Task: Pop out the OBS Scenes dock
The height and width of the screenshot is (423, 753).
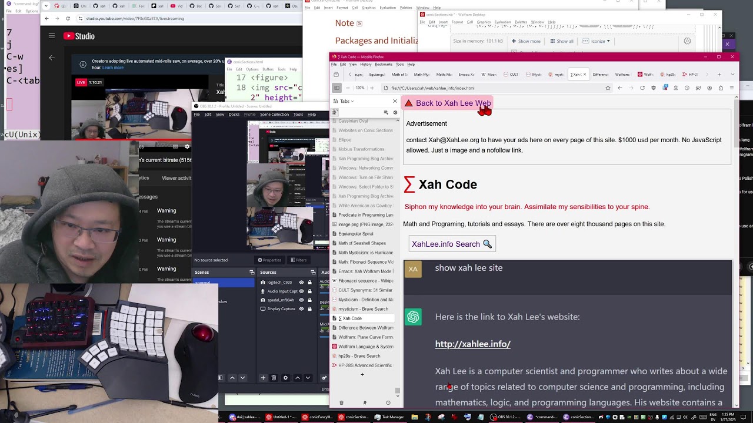Action: tap(252, 272)
